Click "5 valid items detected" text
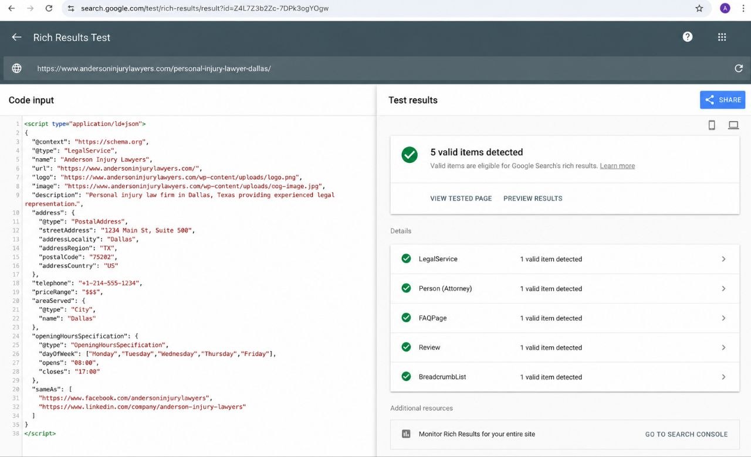751x457 pixels. click(476, 152)
